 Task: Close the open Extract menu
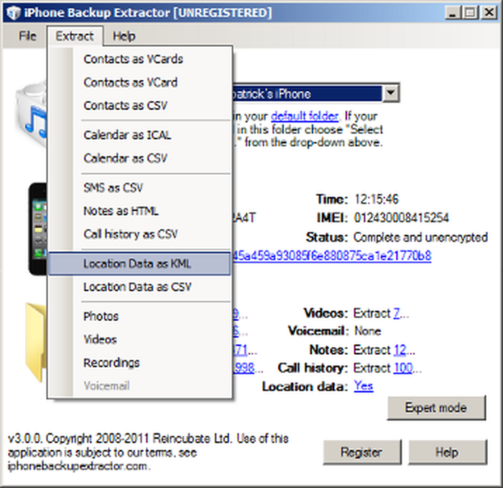[x=75, y=36]
